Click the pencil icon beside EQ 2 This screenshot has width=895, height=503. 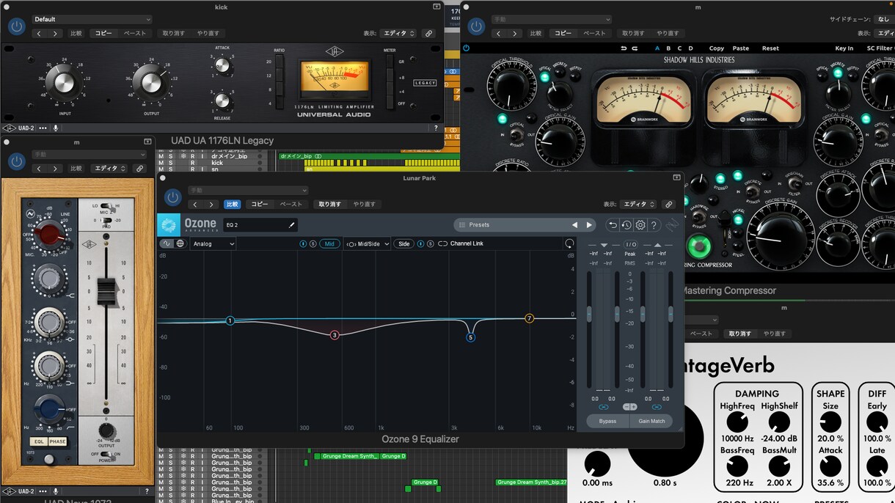point(292,225)
